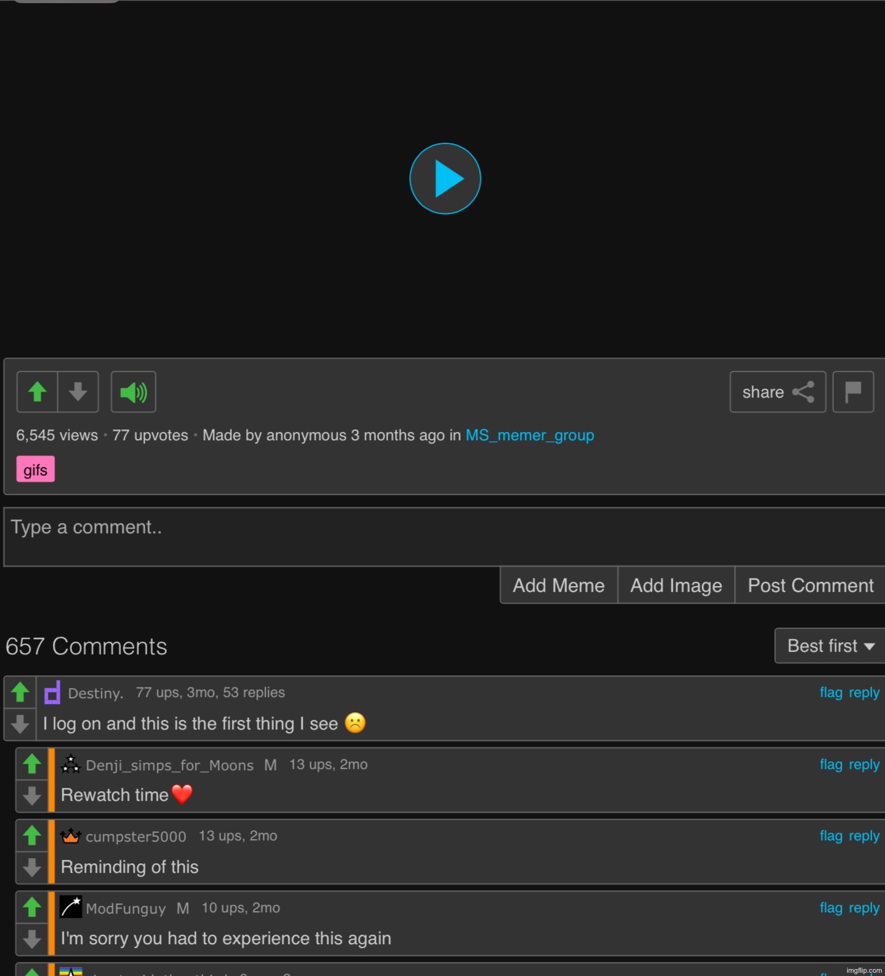
Task: Play the GIF video
Action: tap(445, 178)
